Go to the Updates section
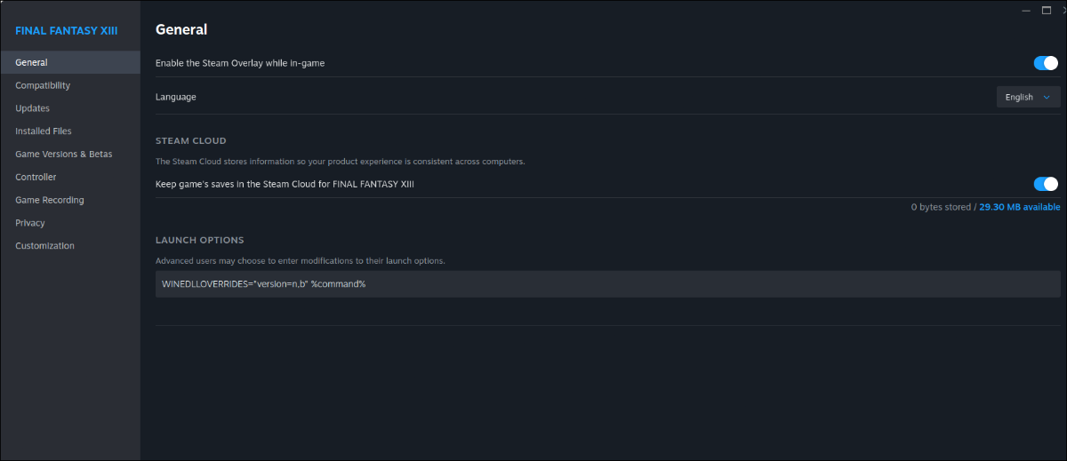 coord(33,108)
